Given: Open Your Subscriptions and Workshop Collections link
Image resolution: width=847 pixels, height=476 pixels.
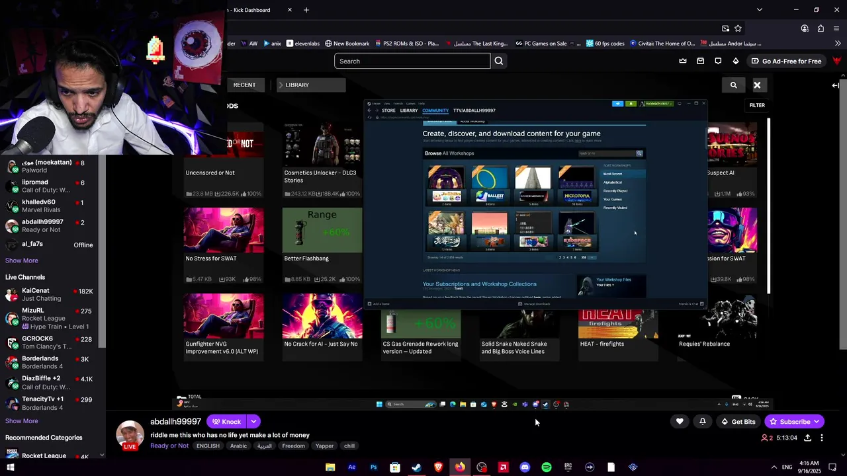Looking at the screenshot, I should (480, 284).
